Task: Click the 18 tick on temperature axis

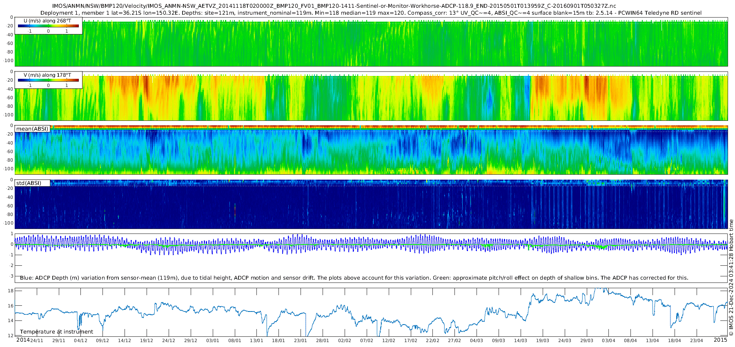Action: pyautogui.click(x=11, y=291)
